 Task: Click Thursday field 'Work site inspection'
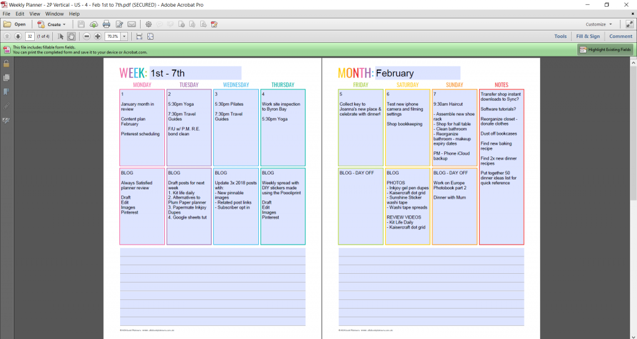[x=283, y=127]
